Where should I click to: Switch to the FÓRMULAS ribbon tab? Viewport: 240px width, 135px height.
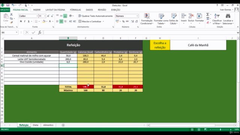(75, 10)
